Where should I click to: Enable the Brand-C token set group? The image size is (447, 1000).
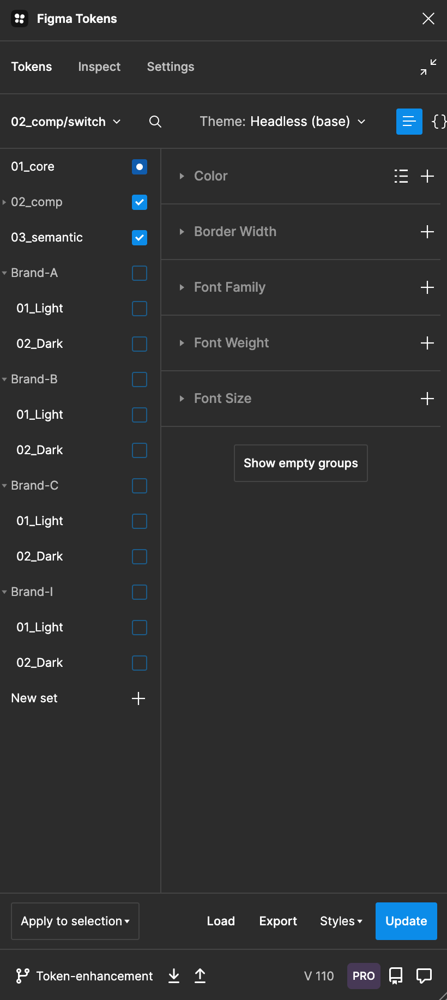tap(140, 486)
